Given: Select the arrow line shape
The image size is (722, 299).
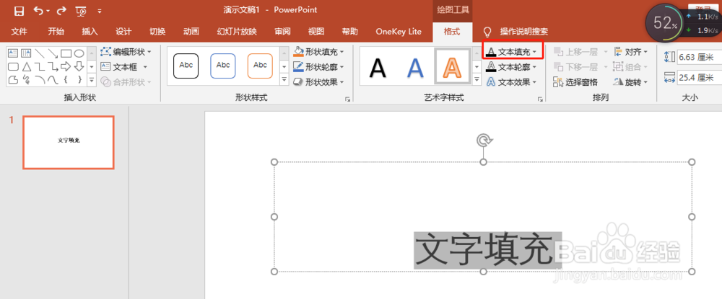Looking at the screenshot, I should pos(53,53).
